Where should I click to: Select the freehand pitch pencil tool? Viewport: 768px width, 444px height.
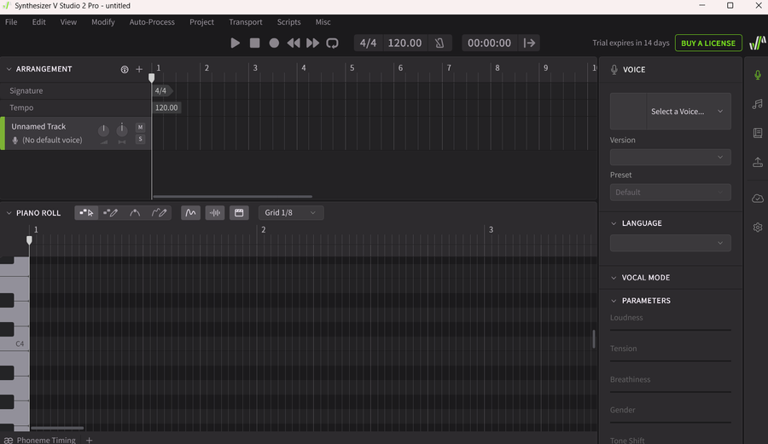[160, 213]
